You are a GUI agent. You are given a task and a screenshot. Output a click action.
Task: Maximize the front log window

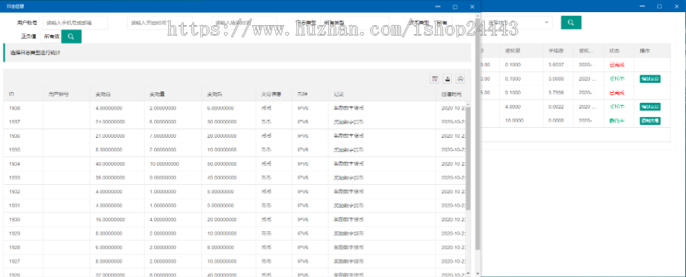tap(455, 7)
